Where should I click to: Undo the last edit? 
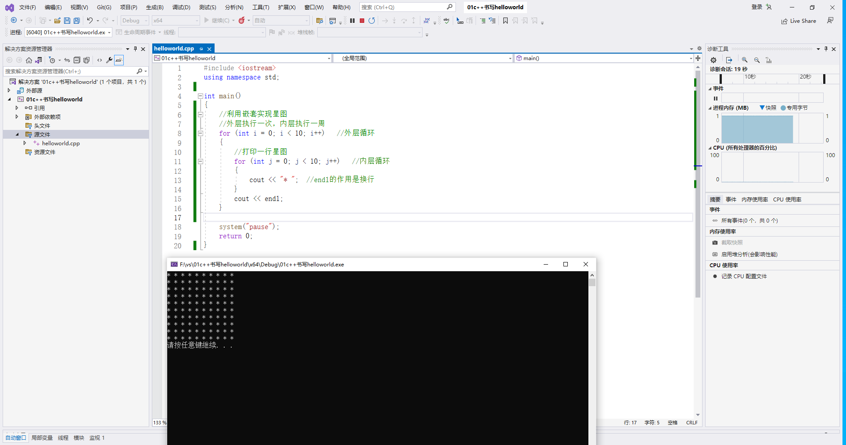coord(90,21)
